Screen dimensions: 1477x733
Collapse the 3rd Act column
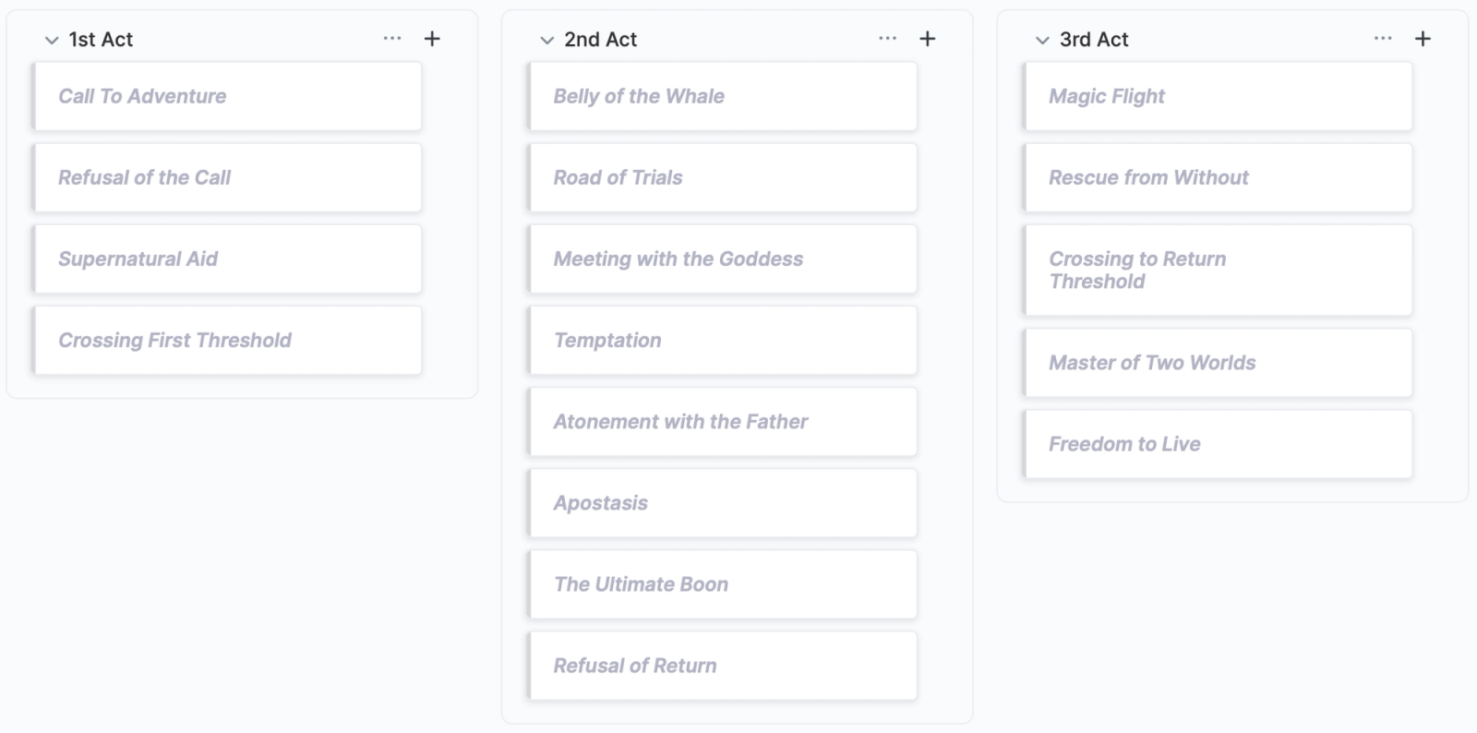tap(1042, 40)
